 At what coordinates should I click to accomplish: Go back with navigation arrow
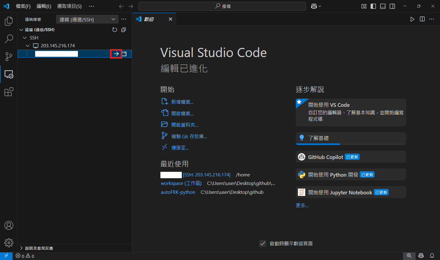(121, 6)
